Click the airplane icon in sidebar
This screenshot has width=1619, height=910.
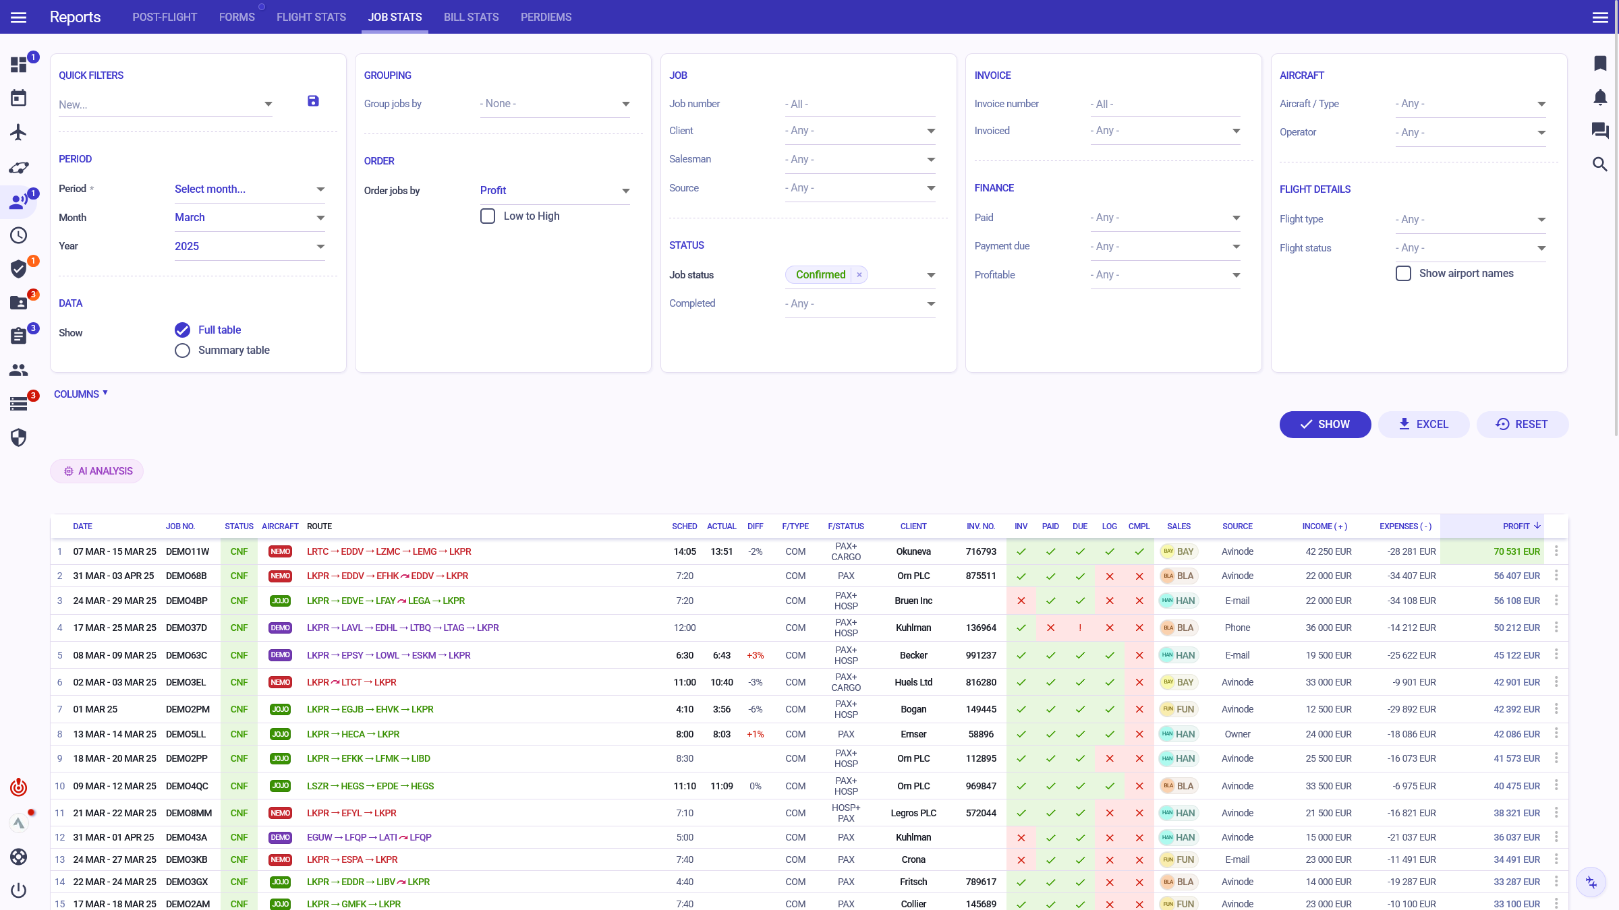point(18,132)
